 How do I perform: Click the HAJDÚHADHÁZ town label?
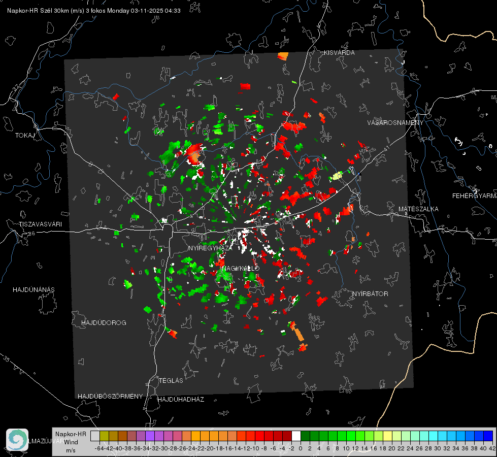click(x=181, y=399)
